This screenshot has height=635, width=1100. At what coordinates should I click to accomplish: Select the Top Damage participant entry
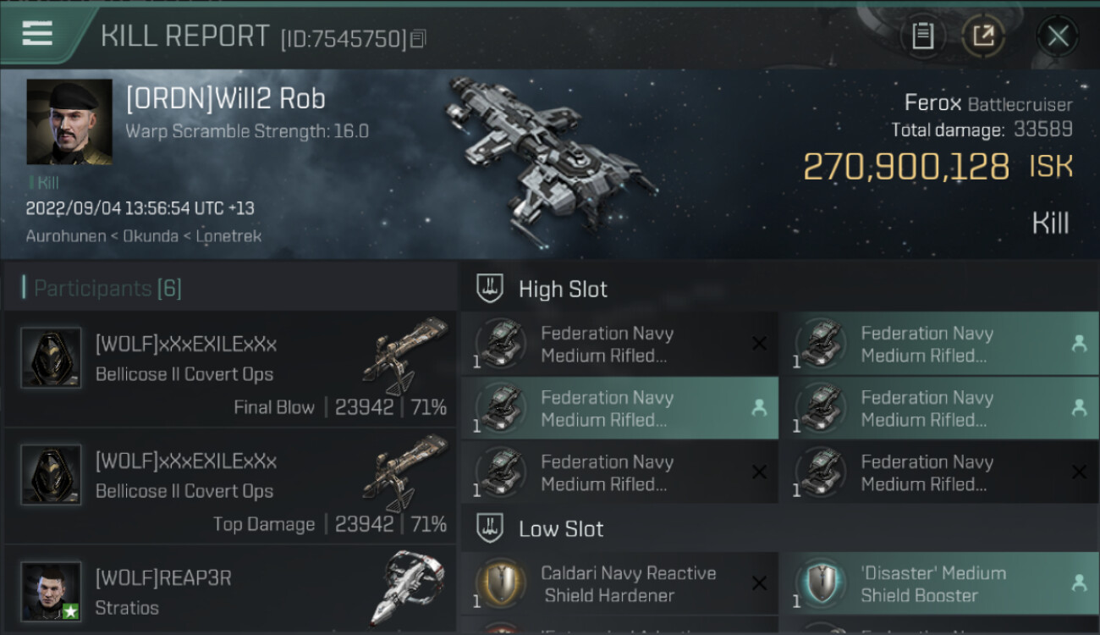click(230, 486)
